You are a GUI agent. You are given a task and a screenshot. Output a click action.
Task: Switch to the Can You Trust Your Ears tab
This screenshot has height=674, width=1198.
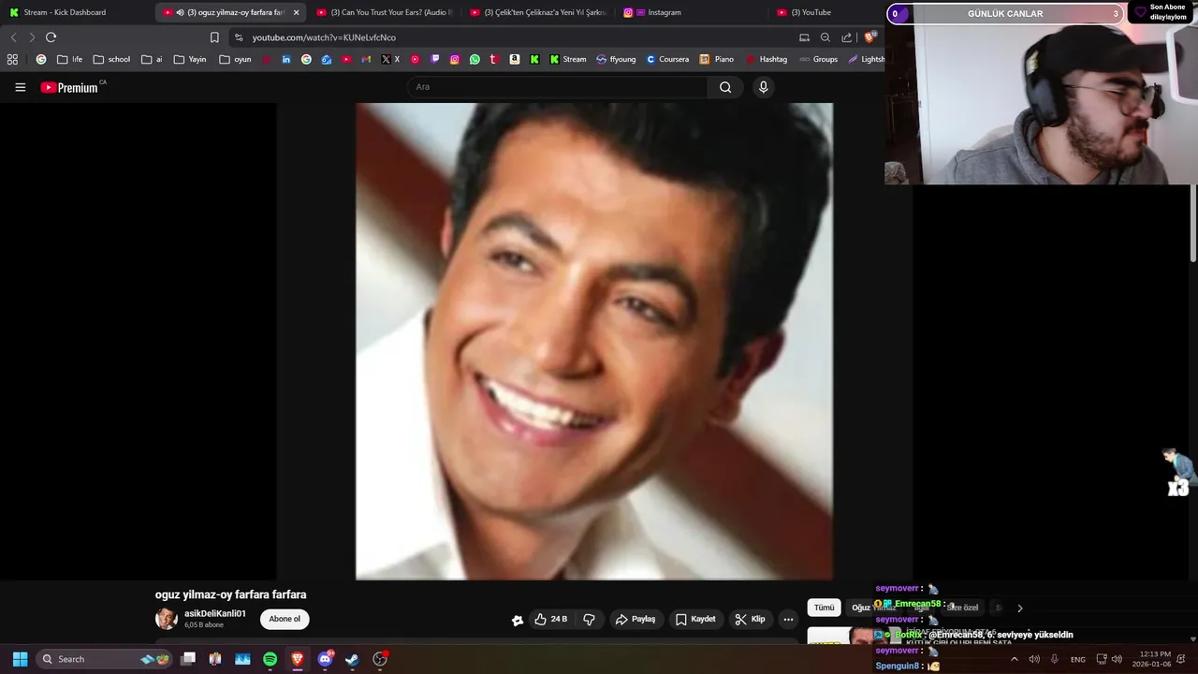click(x=384, y=12)
